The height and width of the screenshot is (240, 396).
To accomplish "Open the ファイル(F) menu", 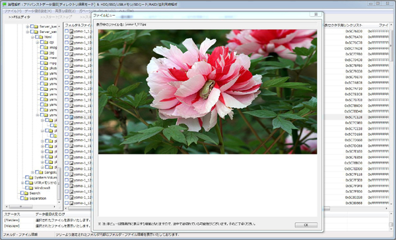I will click(x=13, y=11).
